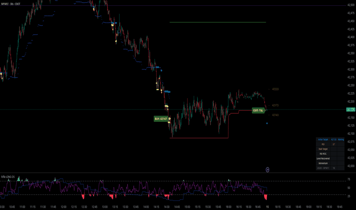Click 75 on the oscillator scale

[349, 179]
